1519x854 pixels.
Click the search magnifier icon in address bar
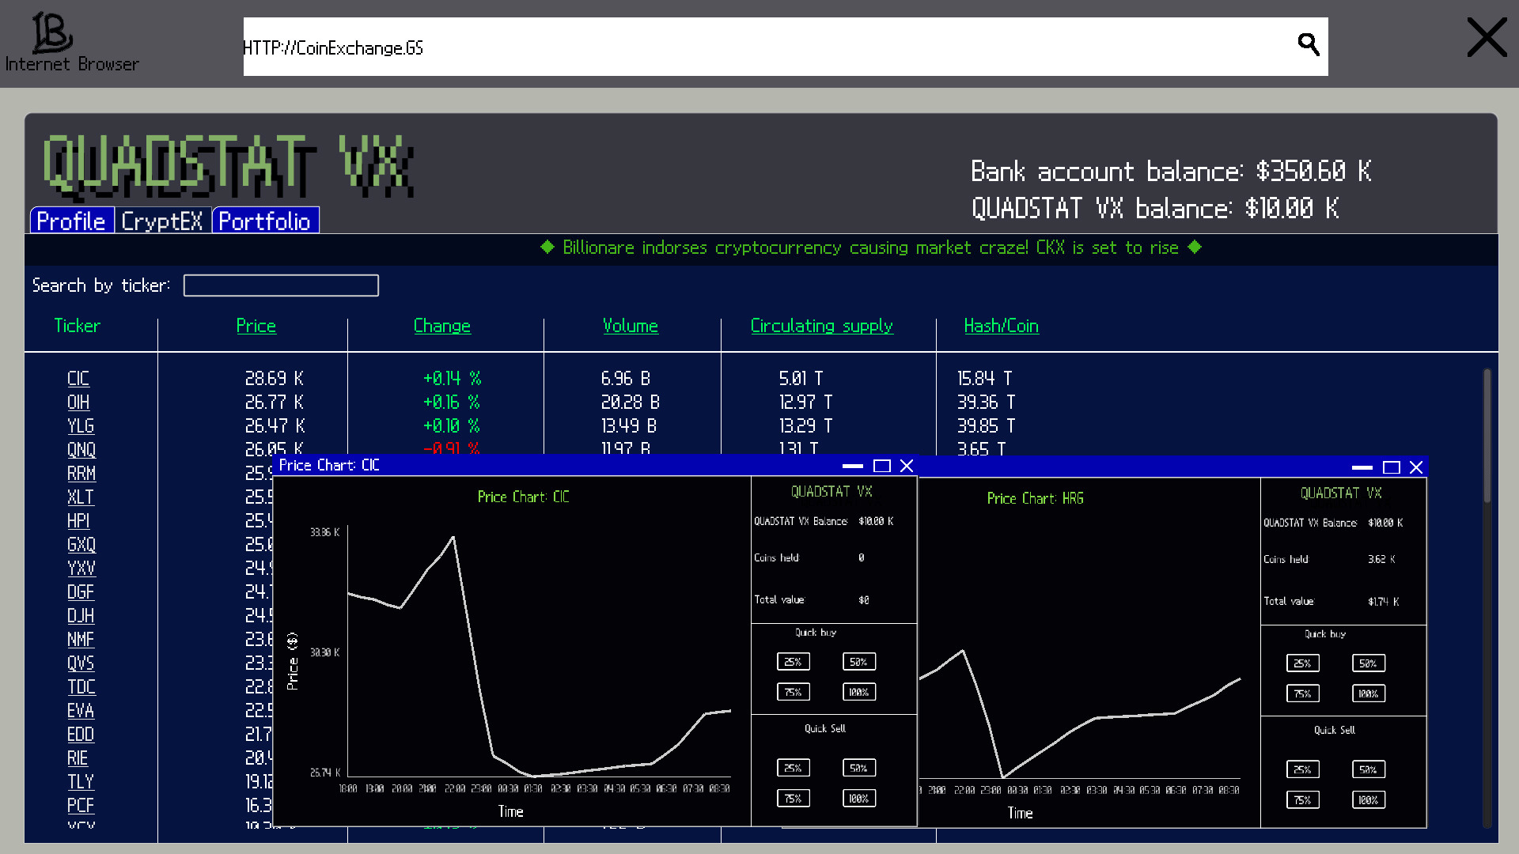pyautogui.click(x=1309, y=45)
